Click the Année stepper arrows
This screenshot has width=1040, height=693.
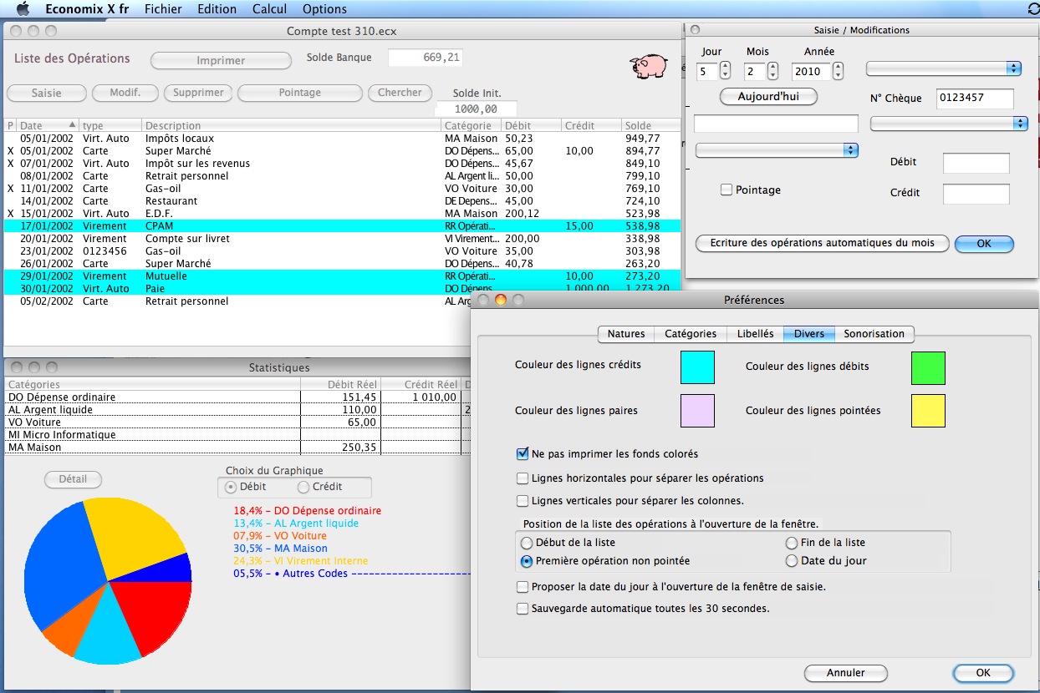838,72
